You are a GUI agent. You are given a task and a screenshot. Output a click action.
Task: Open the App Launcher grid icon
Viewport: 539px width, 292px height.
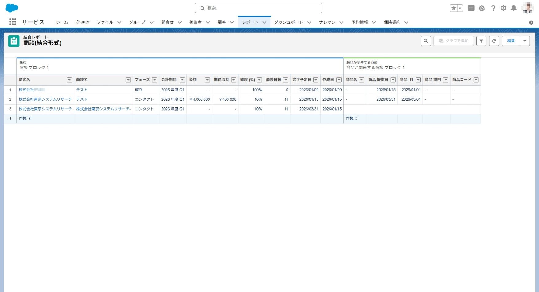(13, 22)
